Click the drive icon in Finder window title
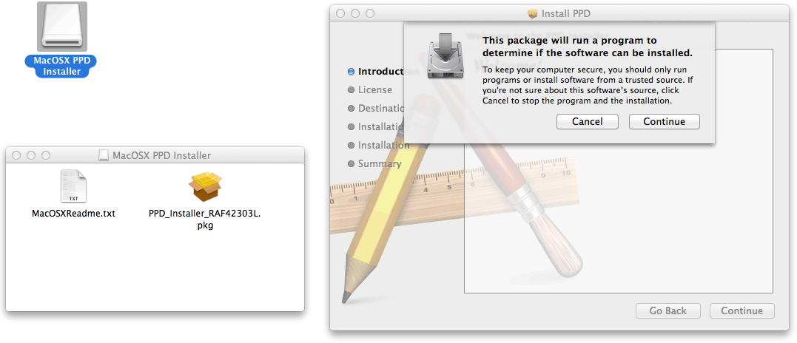Screen dimensions: 797x343 pyautogui.click(x=104, y=155)
